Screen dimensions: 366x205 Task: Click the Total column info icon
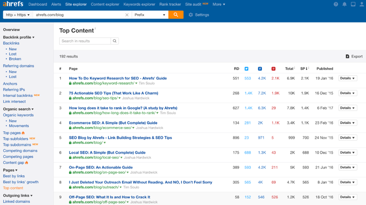(294, 67)
